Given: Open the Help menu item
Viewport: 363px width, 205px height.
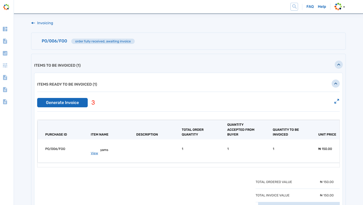Looking at the screenshot, I should tap(322, 7).
